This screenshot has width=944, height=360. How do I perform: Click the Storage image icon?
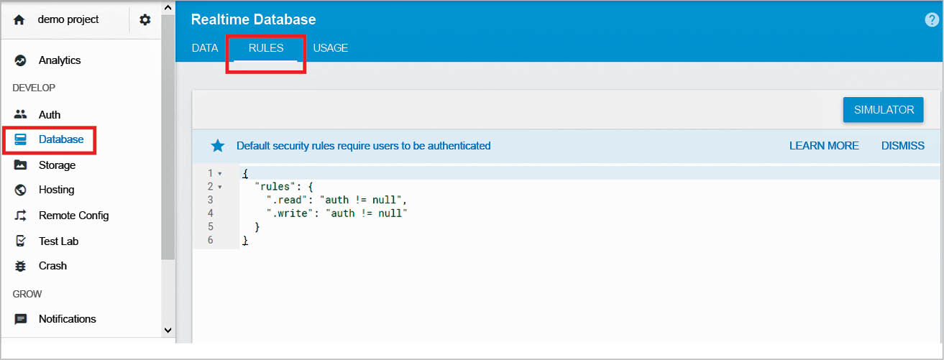click(21, 165)
